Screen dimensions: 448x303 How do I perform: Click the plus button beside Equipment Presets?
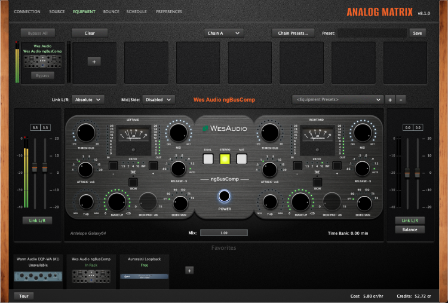click(389, 99)
